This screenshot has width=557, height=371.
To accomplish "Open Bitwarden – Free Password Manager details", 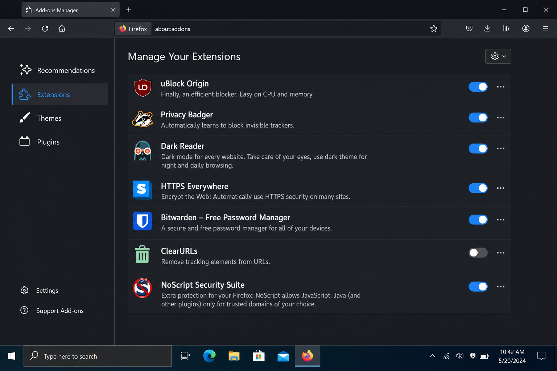I will pos(226,217).
